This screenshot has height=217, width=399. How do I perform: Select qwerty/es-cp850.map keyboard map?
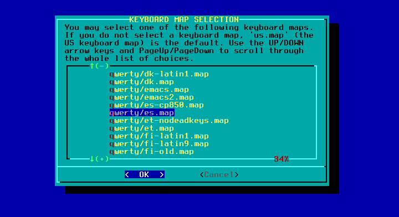click(x=156, y=105)
